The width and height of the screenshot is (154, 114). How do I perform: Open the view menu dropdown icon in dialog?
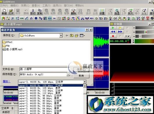(82, 36)
